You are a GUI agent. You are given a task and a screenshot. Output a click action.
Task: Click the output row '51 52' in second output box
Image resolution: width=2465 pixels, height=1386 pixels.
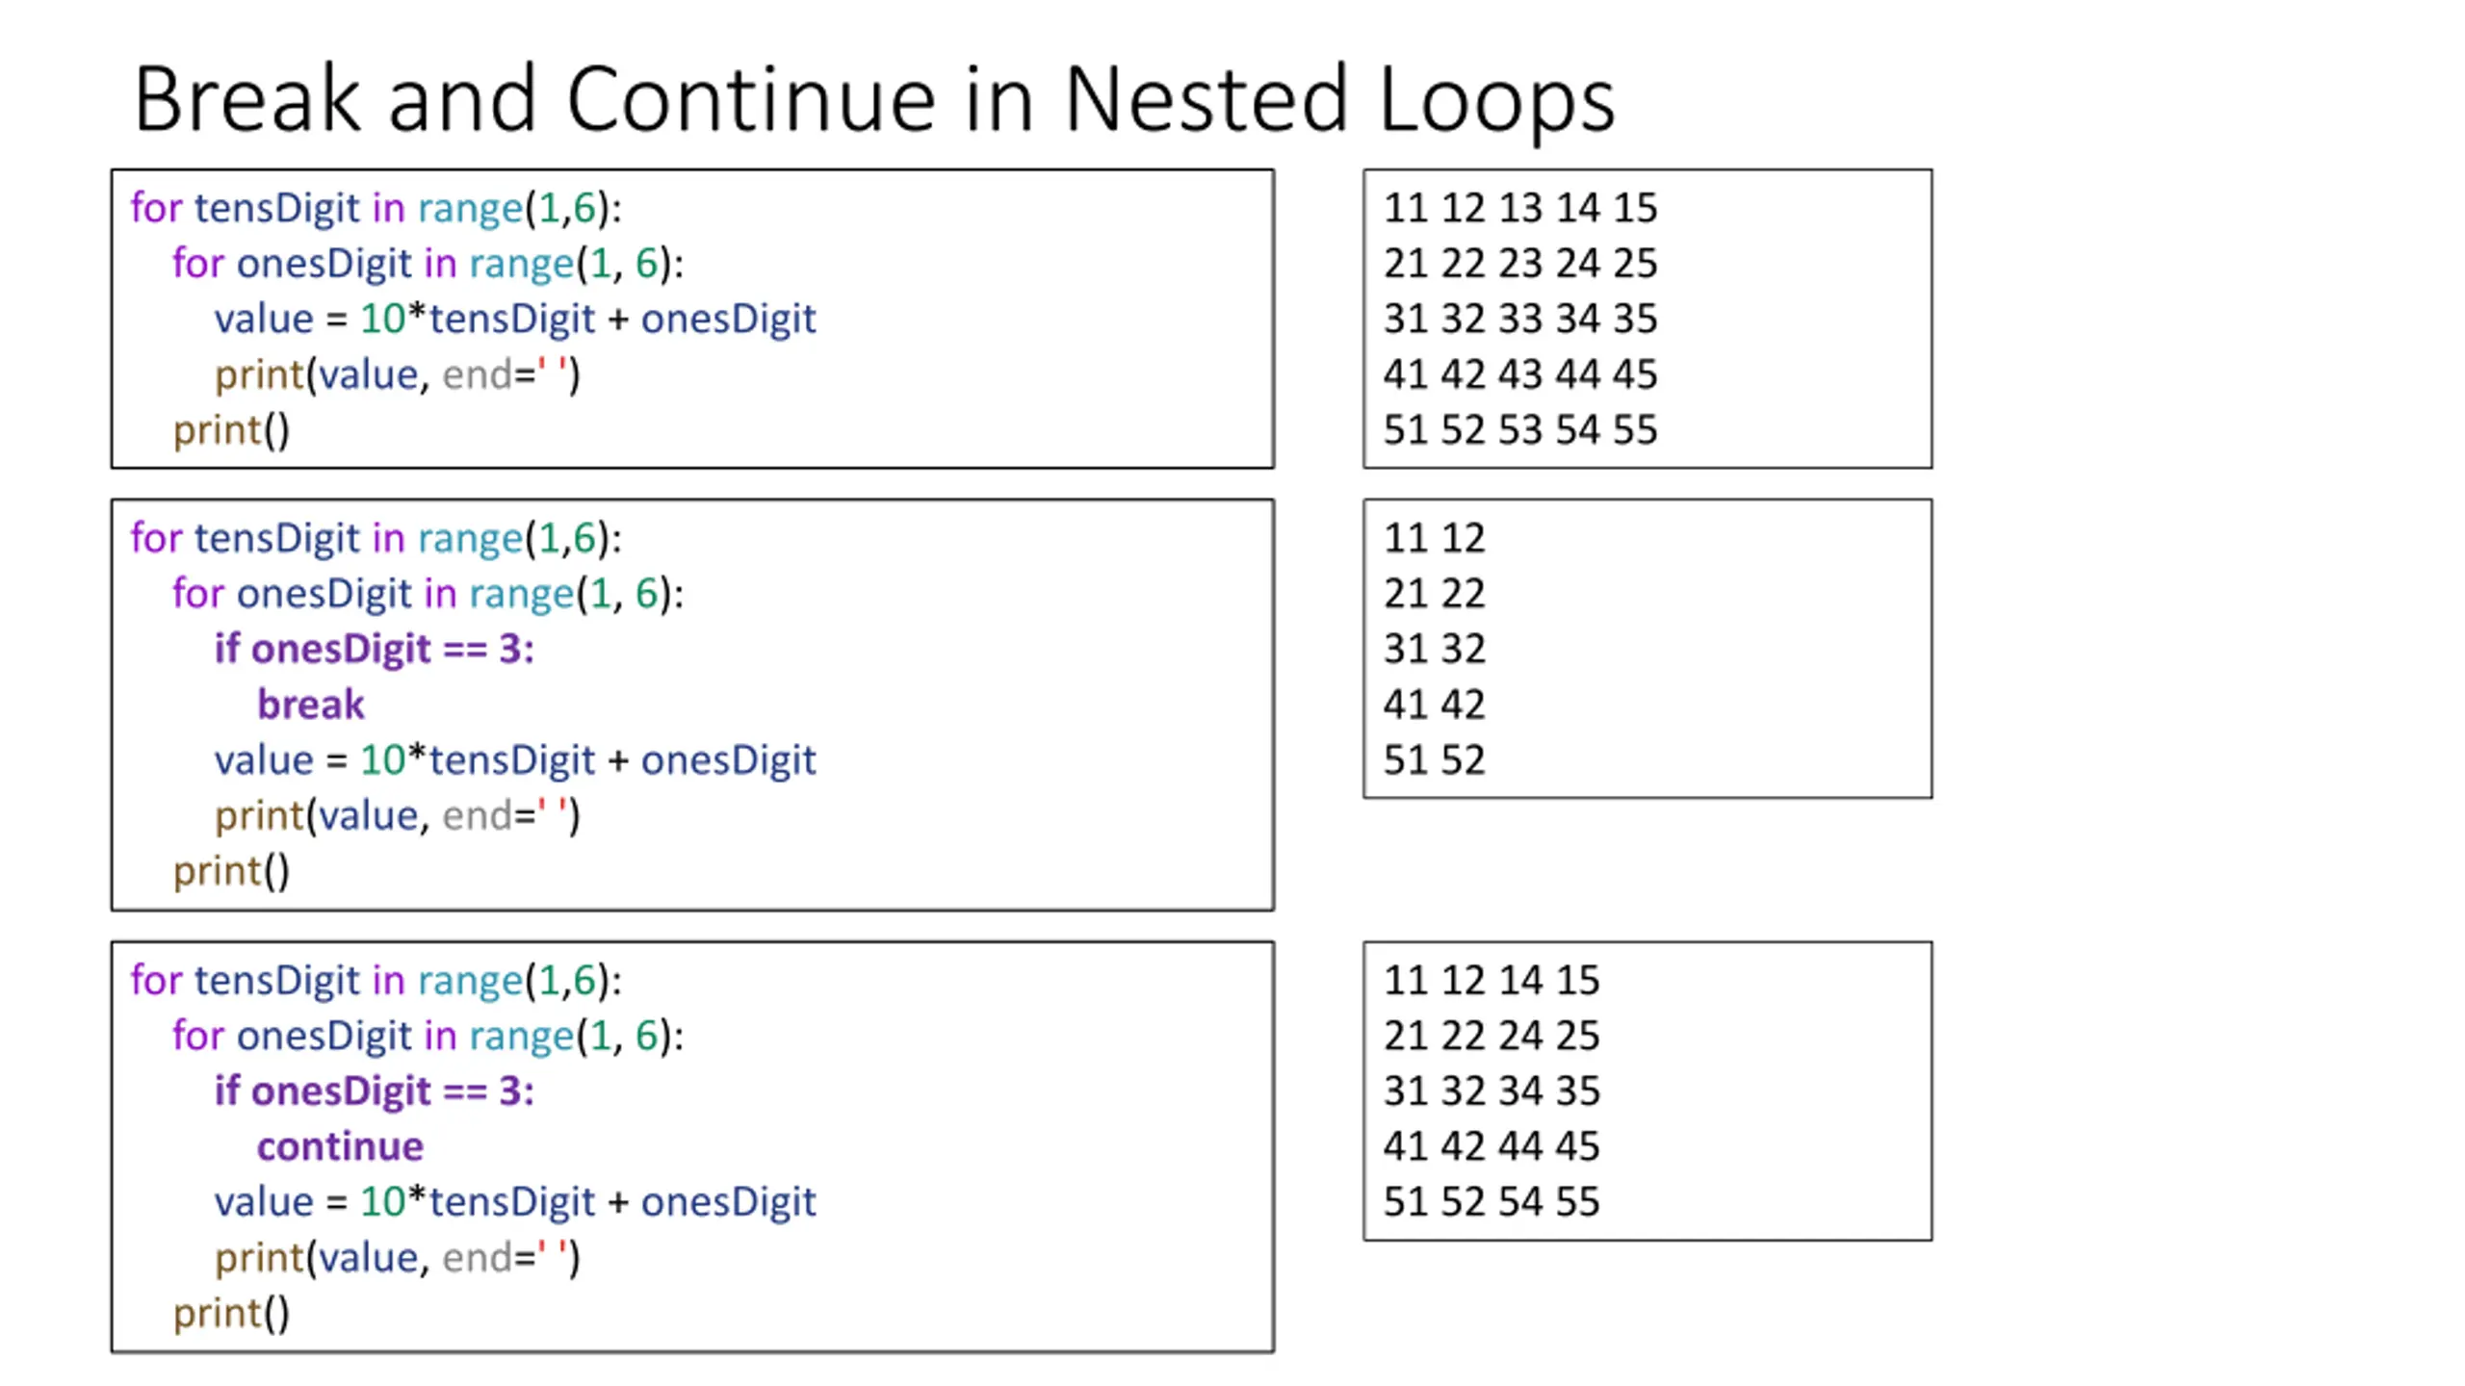coord(1435,760)
